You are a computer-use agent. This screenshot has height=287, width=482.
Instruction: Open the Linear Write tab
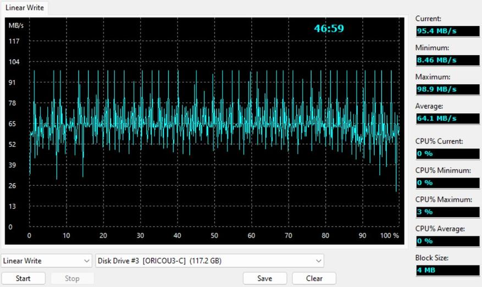click(25, 8)
